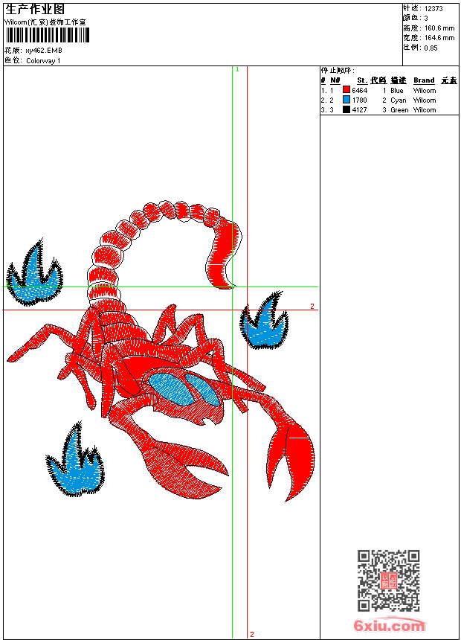Click the 描述 column header
Image resolution: width=461 pixels, height=640 pixels.
pos(399,80)
